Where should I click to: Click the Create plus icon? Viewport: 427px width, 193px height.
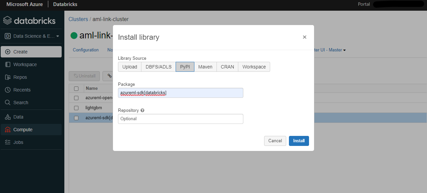click(x=8, y=52)
